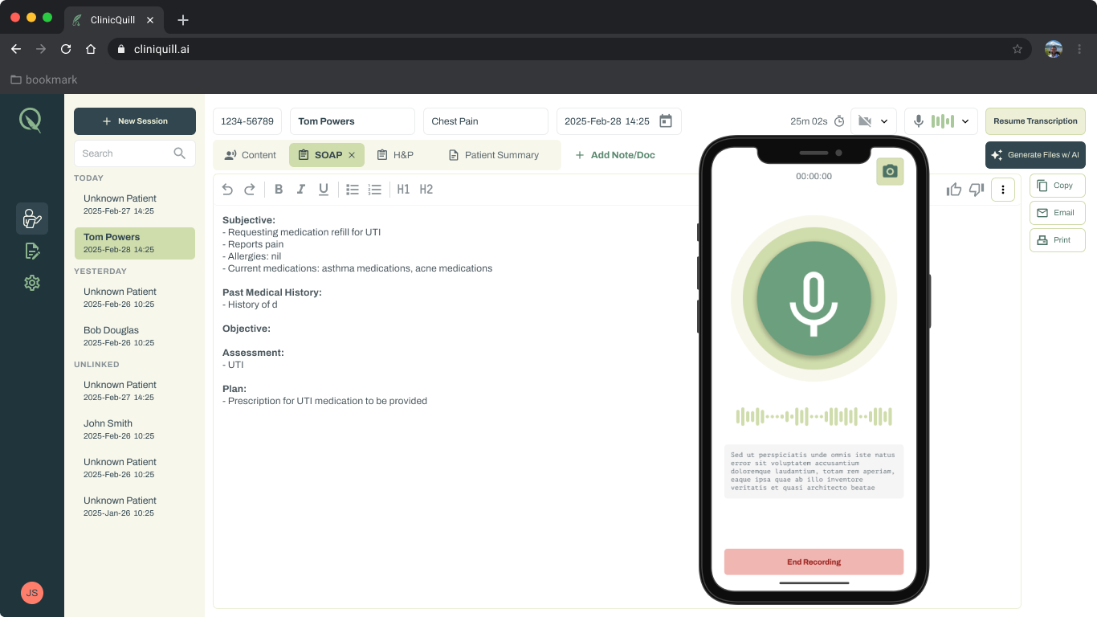Tap the camera icon on the phone recorder
Image resolution: width=1097 pixels, height=617 pixels.
point(889,171)
